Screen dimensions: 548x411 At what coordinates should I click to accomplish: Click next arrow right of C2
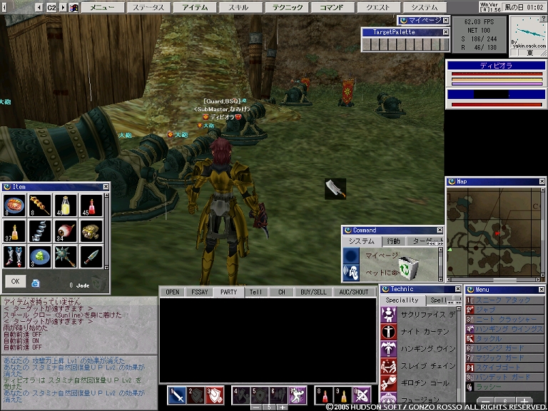(x=63, y=7)
